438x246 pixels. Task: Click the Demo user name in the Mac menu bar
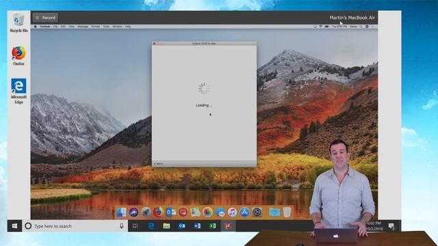coord(353,27)
